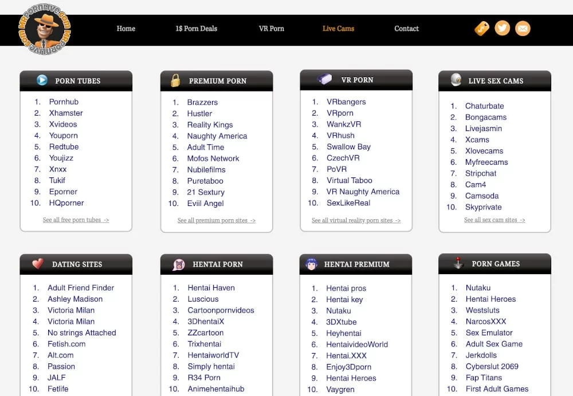Open the 1$ Deals menu item

click(x=196, y=29)
